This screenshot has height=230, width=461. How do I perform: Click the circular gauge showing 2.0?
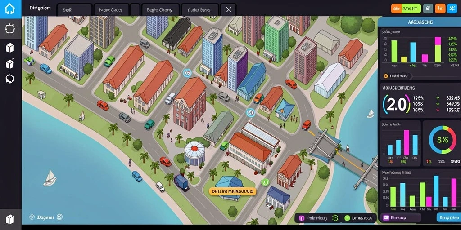[397, 104]
